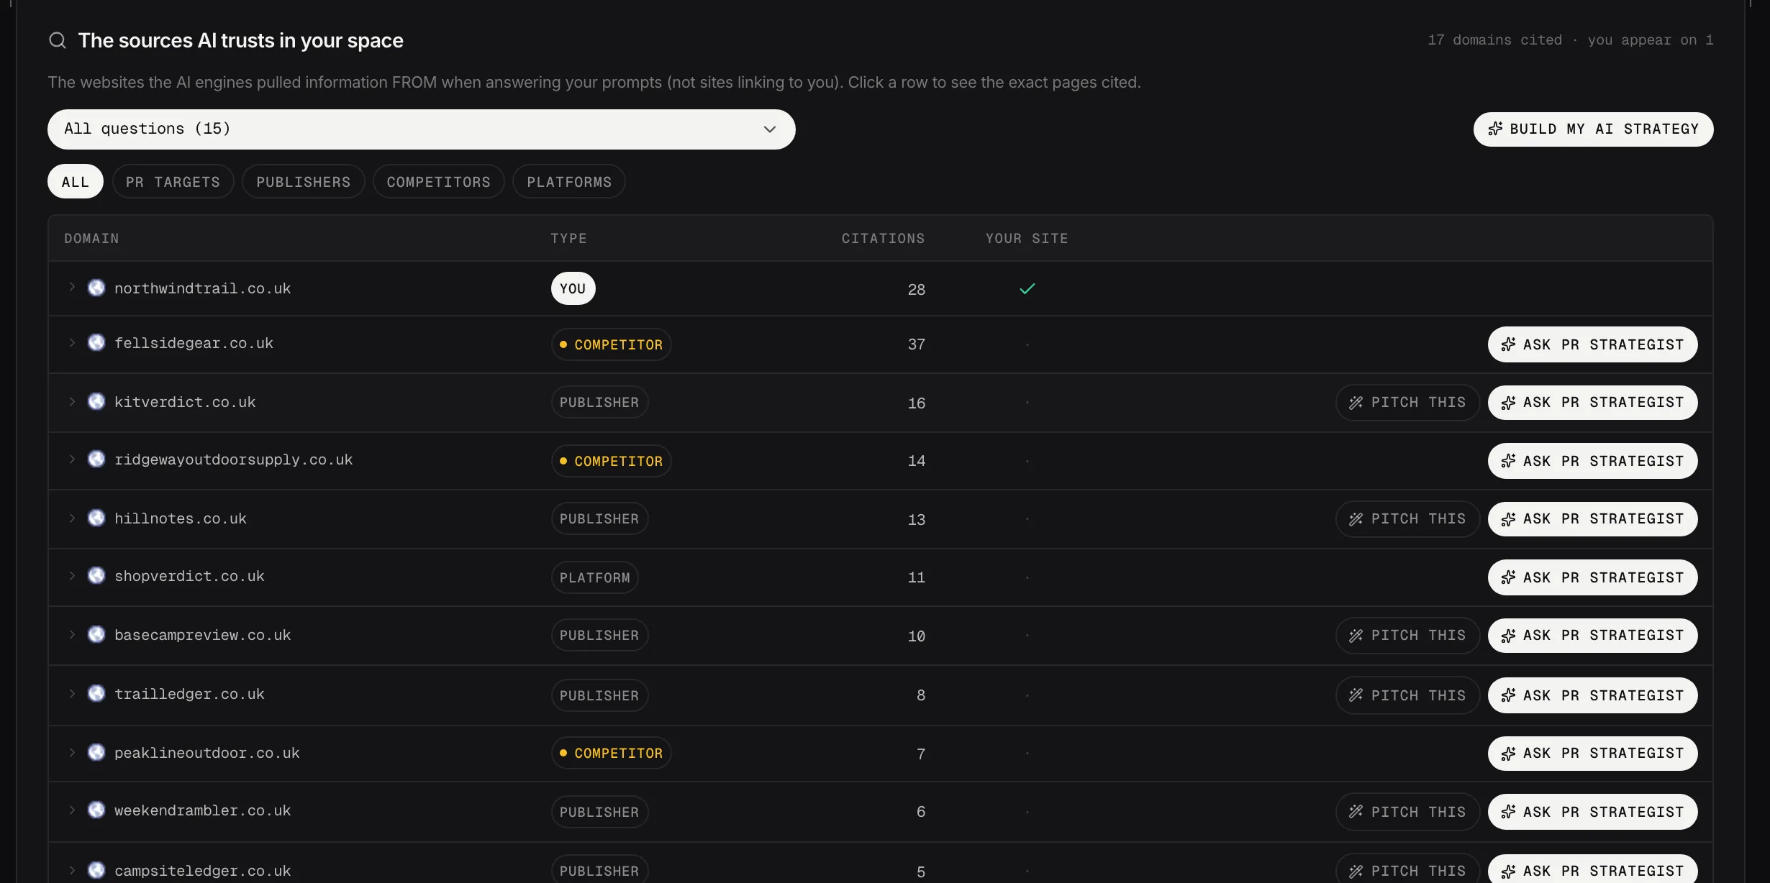1770x883 pixels.
Task: Ask PR strategist about ridgewayoutdoorsupply.co.uk
Action: 1593,461
